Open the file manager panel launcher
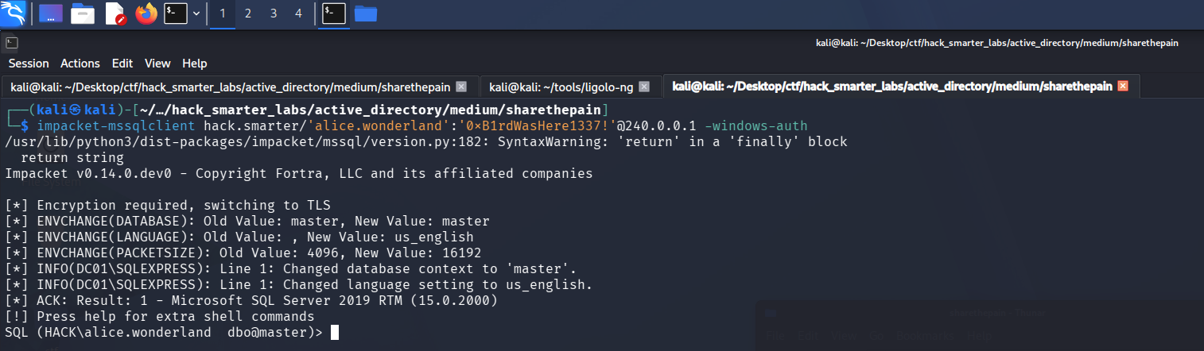The image size is (1204, 351). [83, 13]
